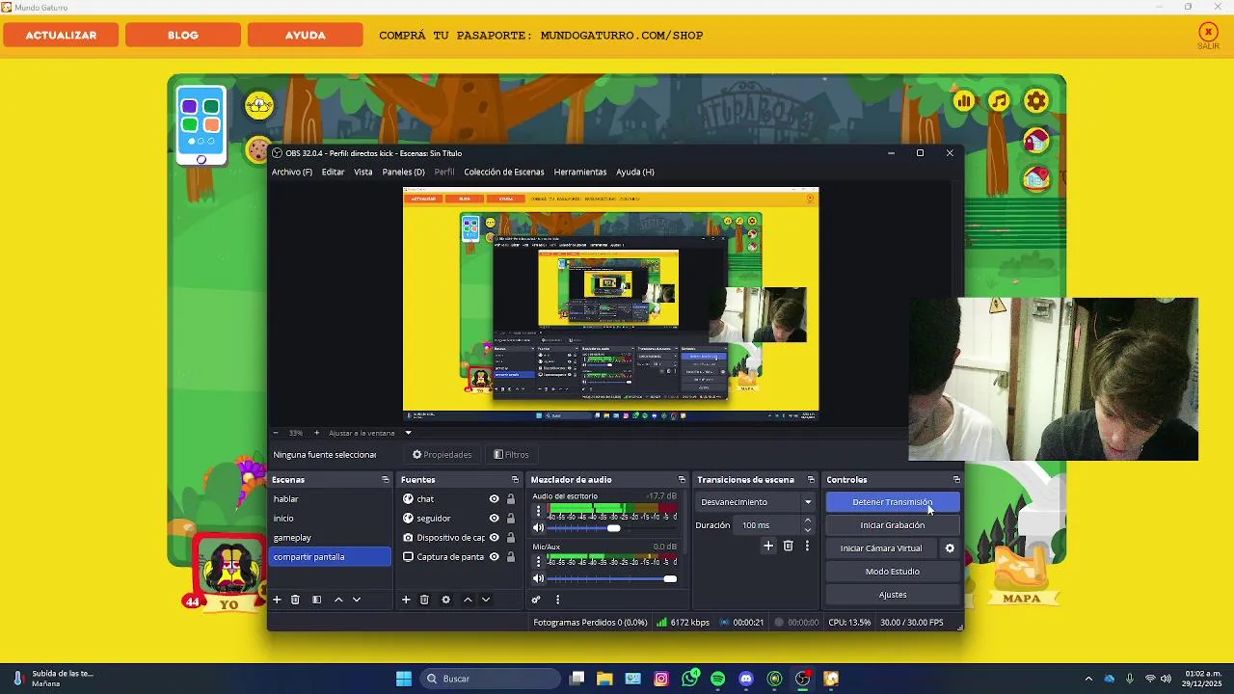This screenshot has height=694, width=1234.
Task: Toggle lock on Captura de pantalla source
Action: pyautogui.click(x=511, y=557)
